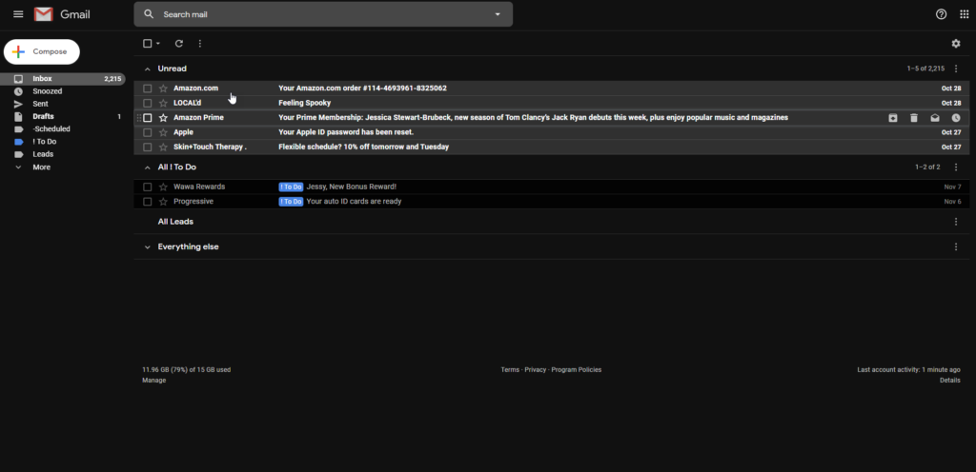The width and height of the screenshot is (976, 472).
Task: Star the Amazon Prime email
Action: tap(163, 118)
